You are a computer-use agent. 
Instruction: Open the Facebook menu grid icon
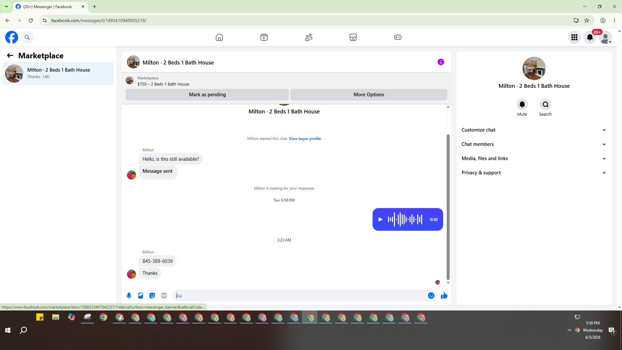574,37
